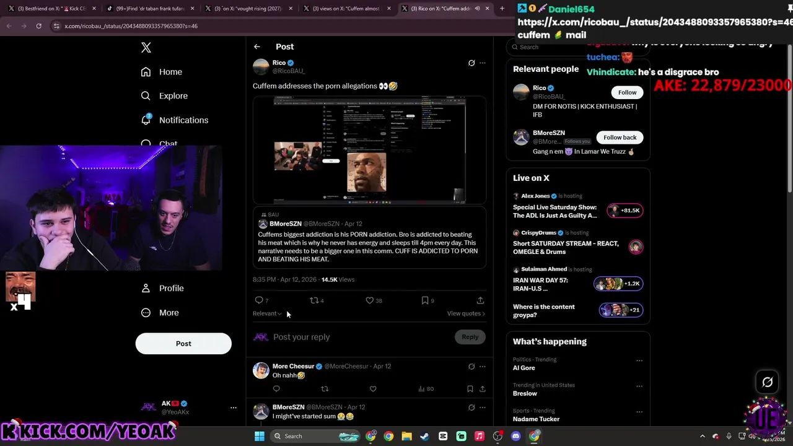The width and height of the screenshot is (793, 446).
Task: Switch to views on X tab
Action: coord(346,9)
